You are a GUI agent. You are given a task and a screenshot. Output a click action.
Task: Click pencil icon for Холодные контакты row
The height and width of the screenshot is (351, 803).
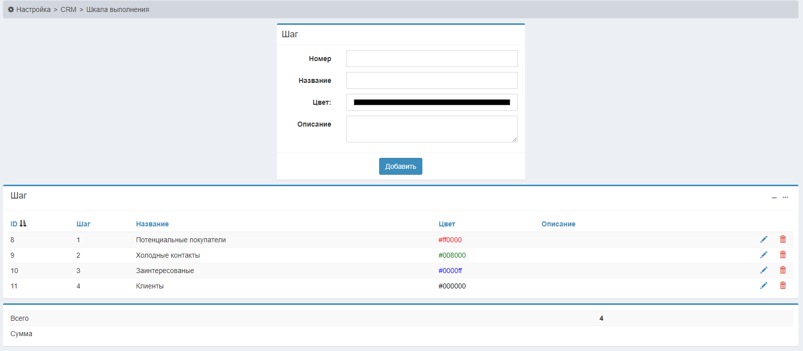[x=763, y=255]
